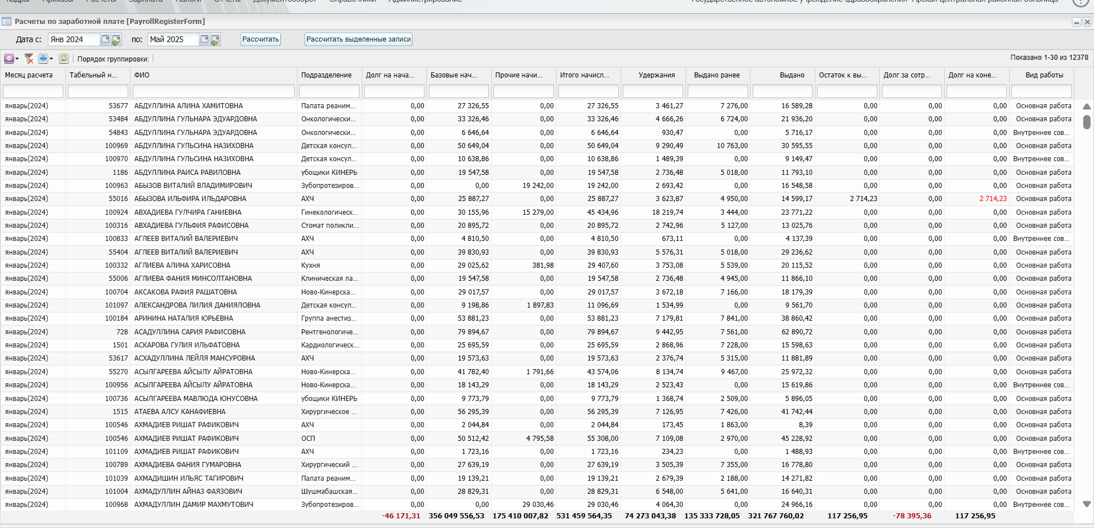Select row АХМАДИШИН ИЛЬЯС ТАГИРОВИЧ
The height and width of the screenshot is (528, 1094).
point(537,478)
